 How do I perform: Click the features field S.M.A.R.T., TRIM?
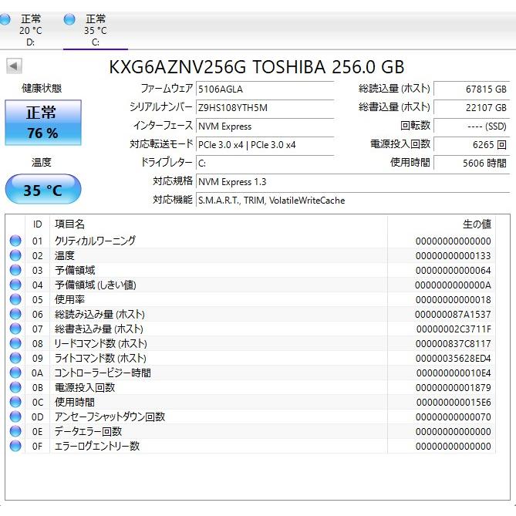[352, 200]
